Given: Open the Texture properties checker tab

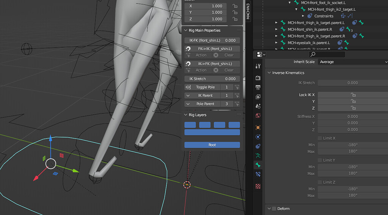Looking at the screenshot, I should (258, 186).
